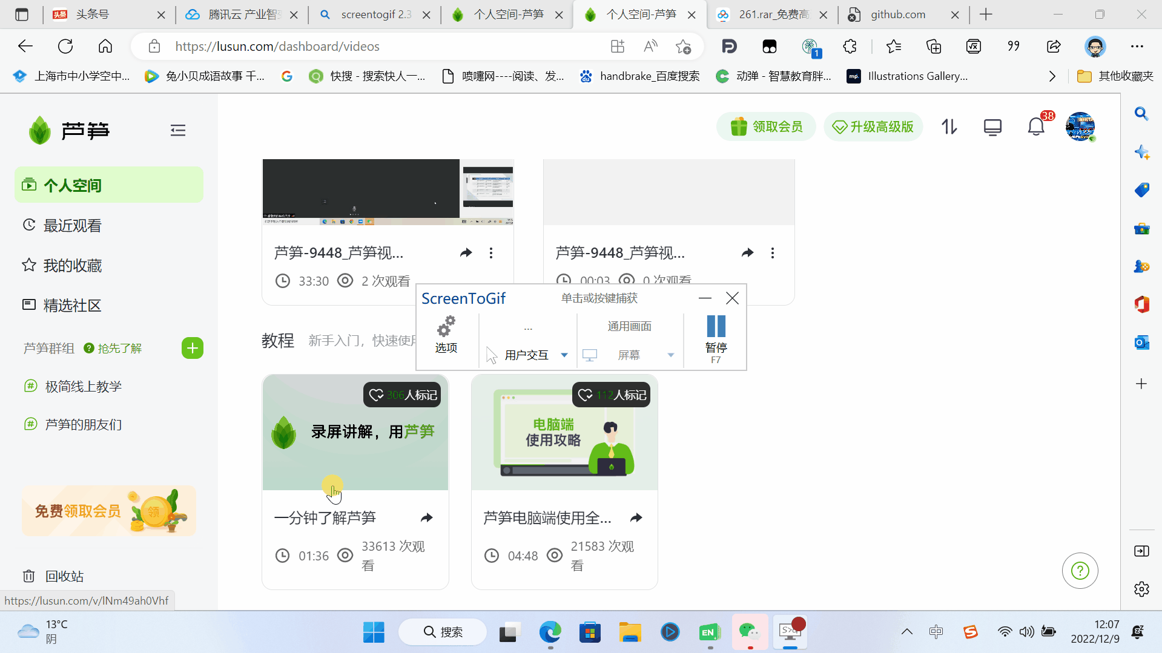Open ScreenToGif options gear
This screenshot has height=653, width=1162.
[446, 334]
